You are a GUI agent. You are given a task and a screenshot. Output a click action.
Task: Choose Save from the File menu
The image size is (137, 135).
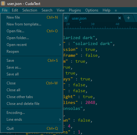32,61
